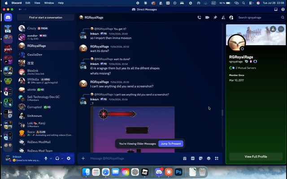Viewport: 287px width, 179px height.
Task: Start a video call with RGRoyalRage
Action: (x=207, y=17)
